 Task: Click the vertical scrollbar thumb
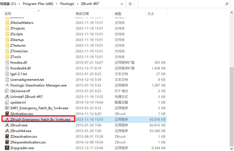click(x=232, y=107)
